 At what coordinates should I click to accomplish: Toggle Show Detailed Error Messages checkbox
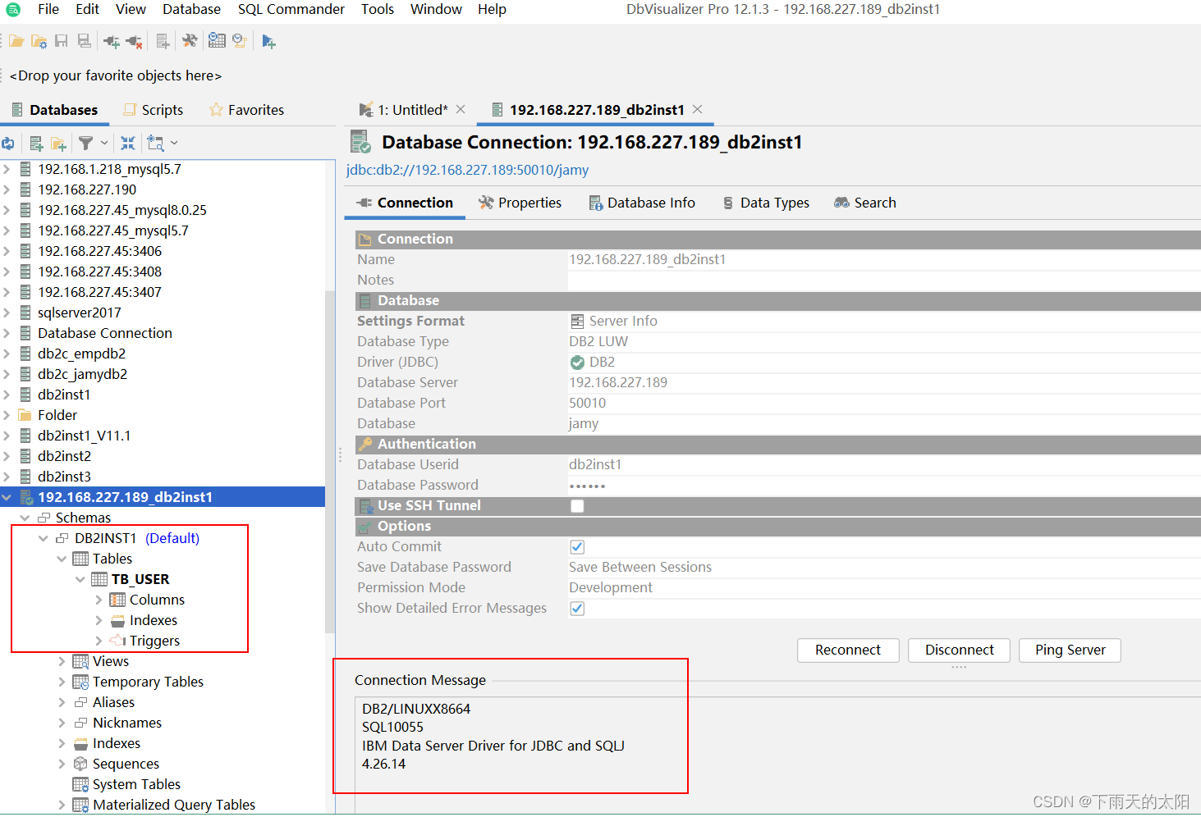point(577,609)
